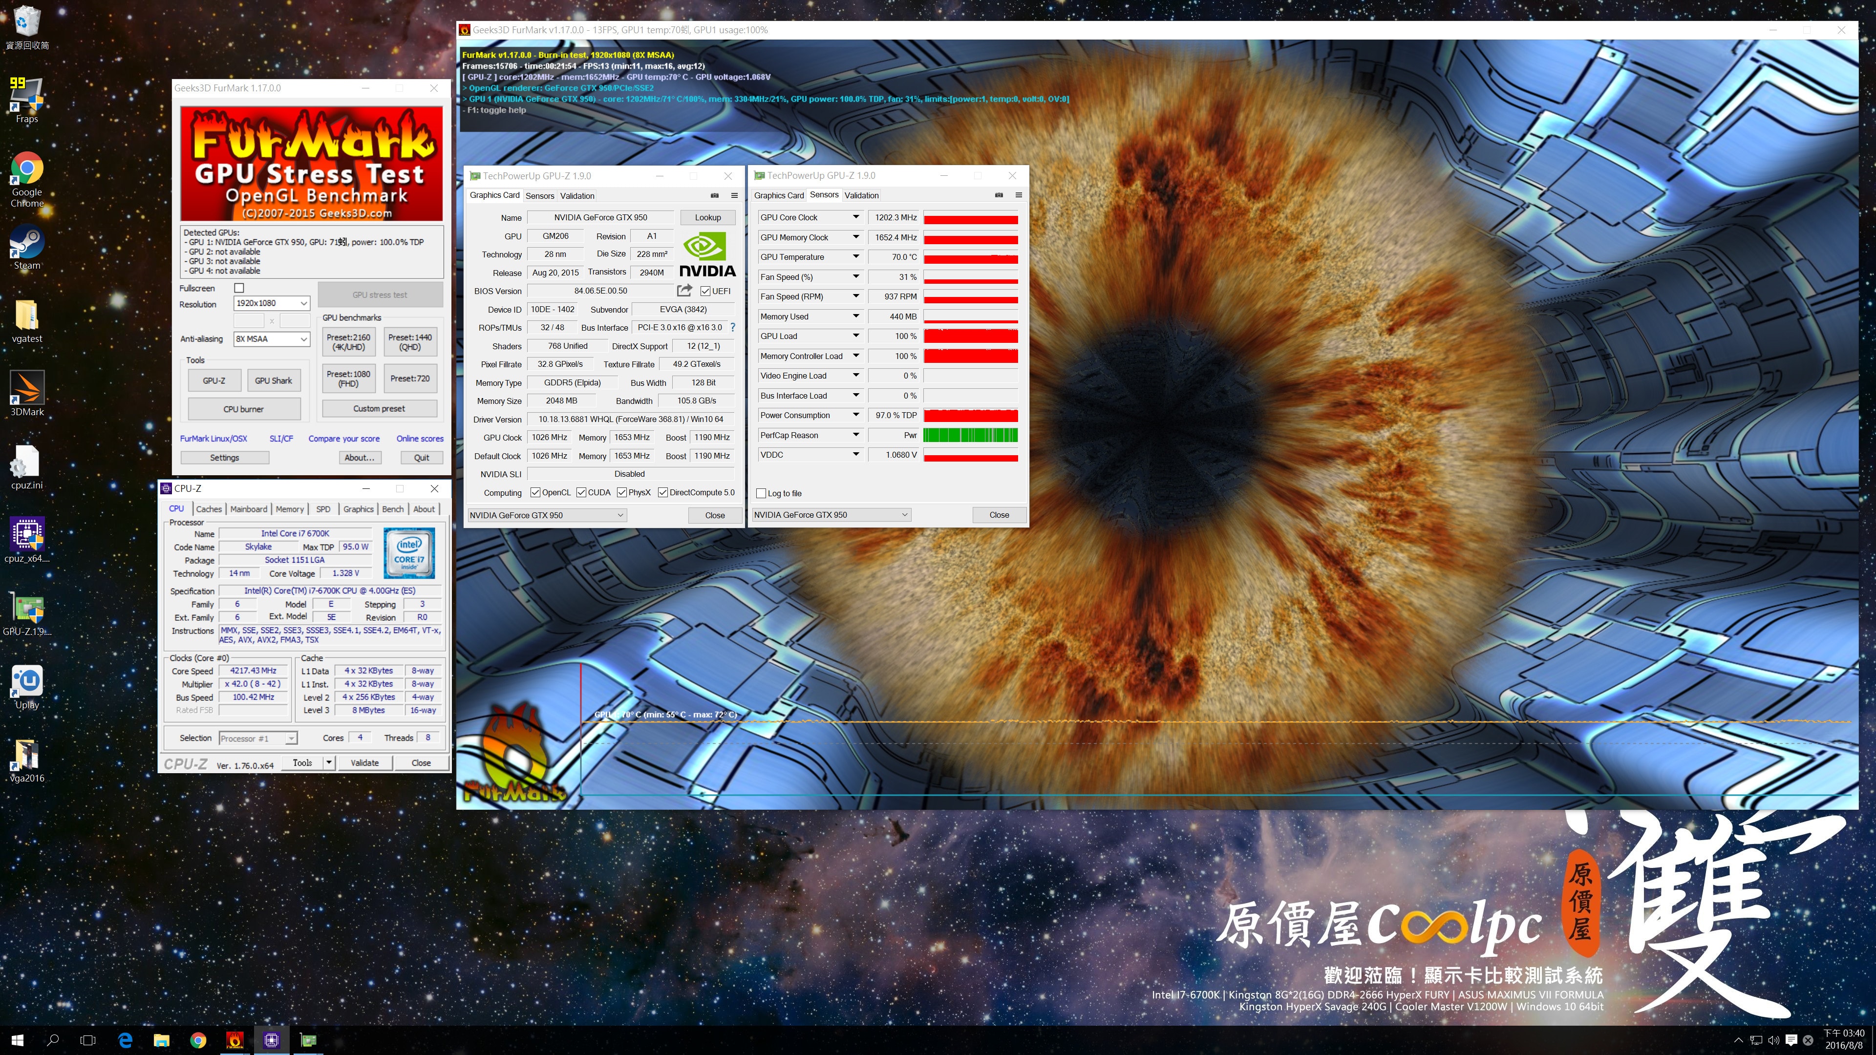Open the cpuz.ini file icon

point(27,467)
